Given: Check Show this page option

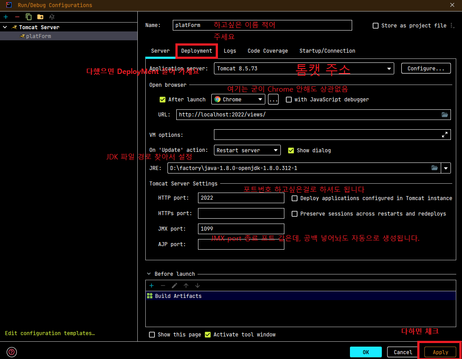Looking at the screenshot, I should (x=152, y=335).
